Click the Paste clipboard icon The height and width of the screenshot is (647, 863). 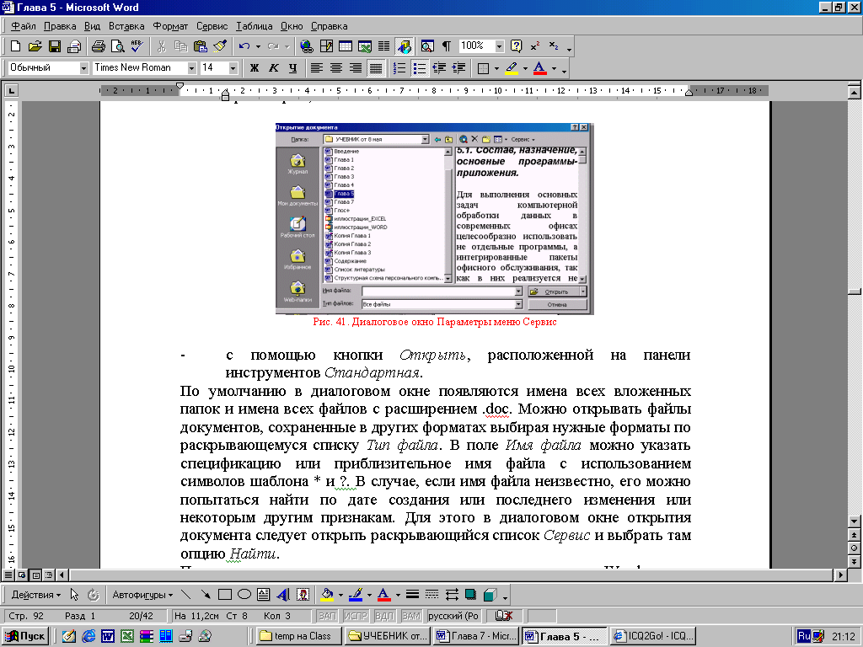(201, 46)
